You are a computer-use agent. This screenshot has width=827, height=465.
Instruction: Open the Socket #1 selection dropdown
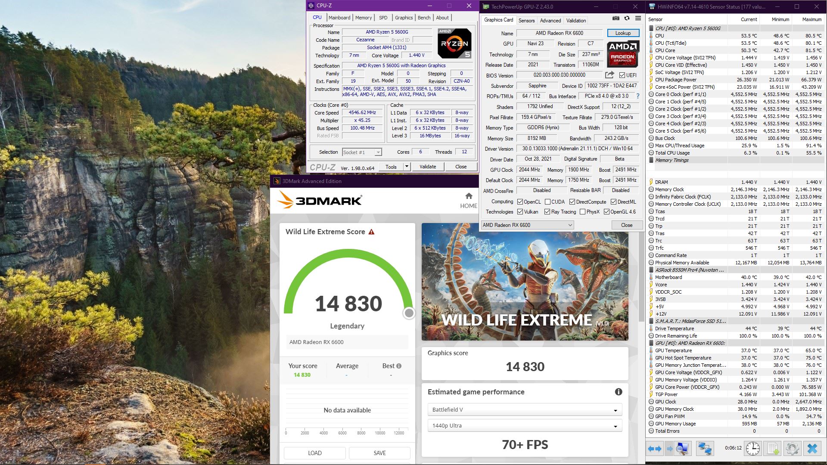click(x=362, y=152)
